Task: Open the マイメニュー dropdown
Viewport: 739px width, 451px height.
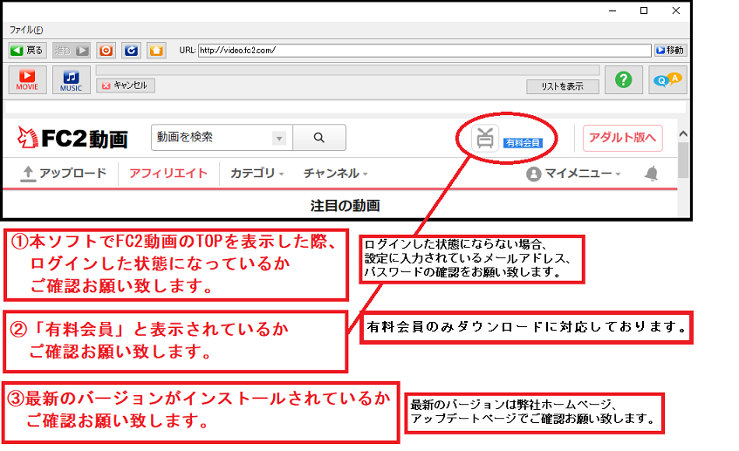Action: (573, 174)
